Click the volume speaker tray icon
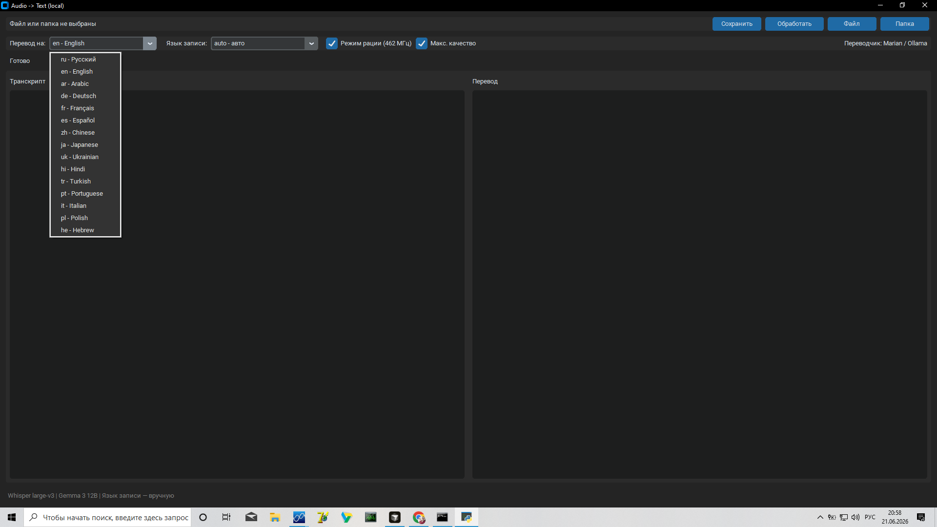 856,517
